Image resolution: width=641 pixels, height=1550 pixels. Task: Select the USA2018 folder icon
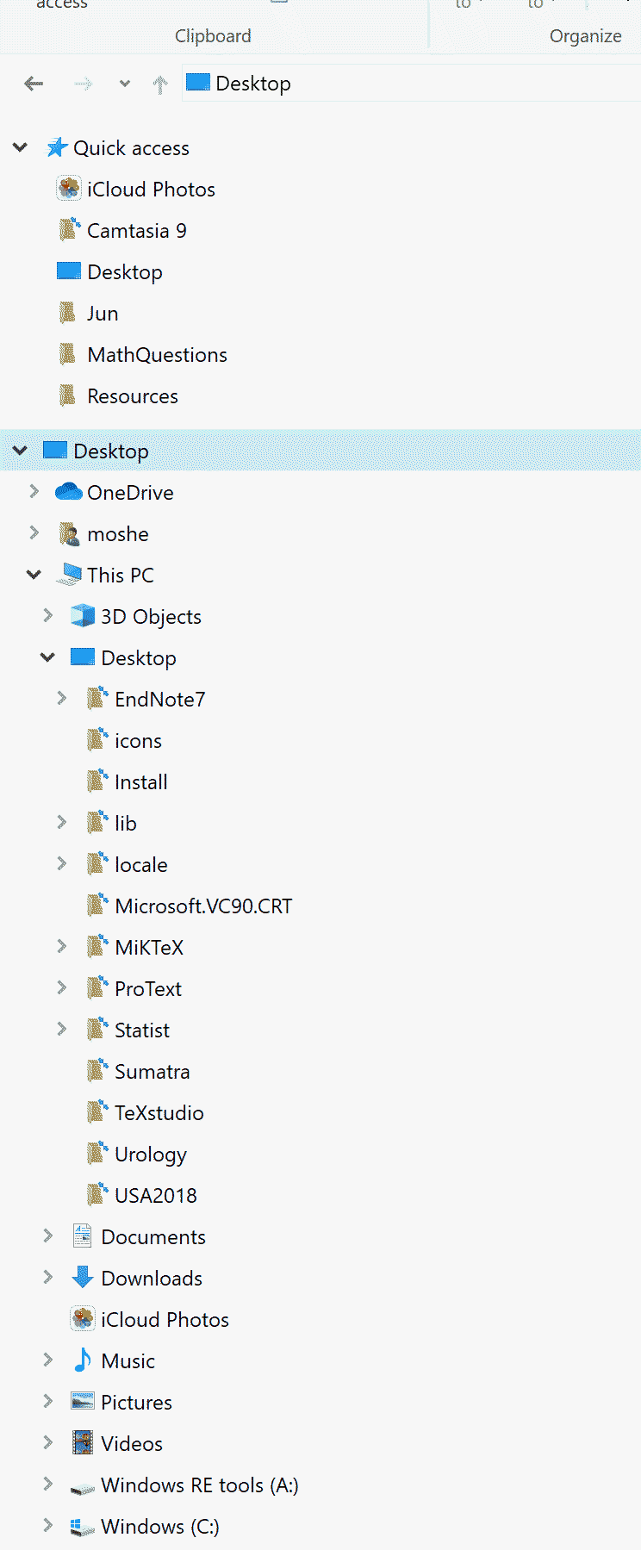click(x=97, y=1195)
